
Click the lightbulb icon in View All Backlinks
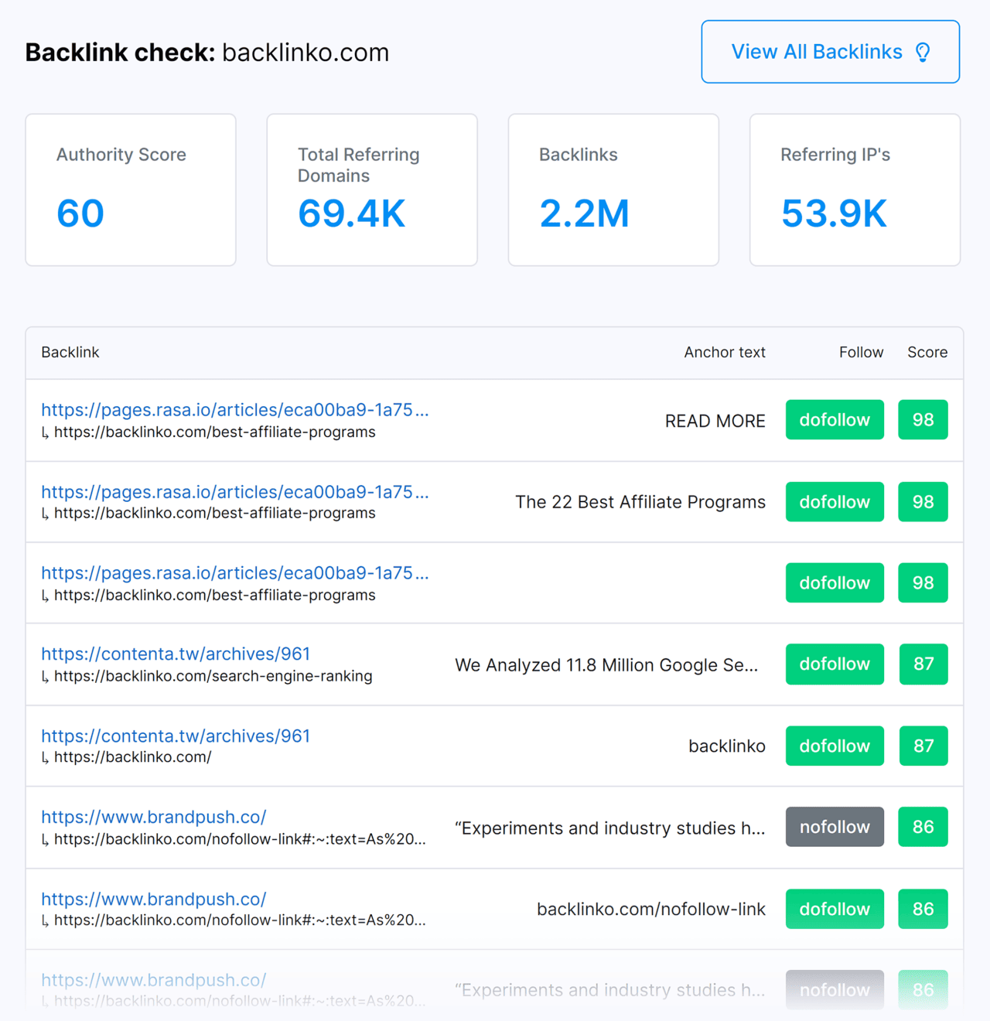pyautogui.click(x=923, y=52)
